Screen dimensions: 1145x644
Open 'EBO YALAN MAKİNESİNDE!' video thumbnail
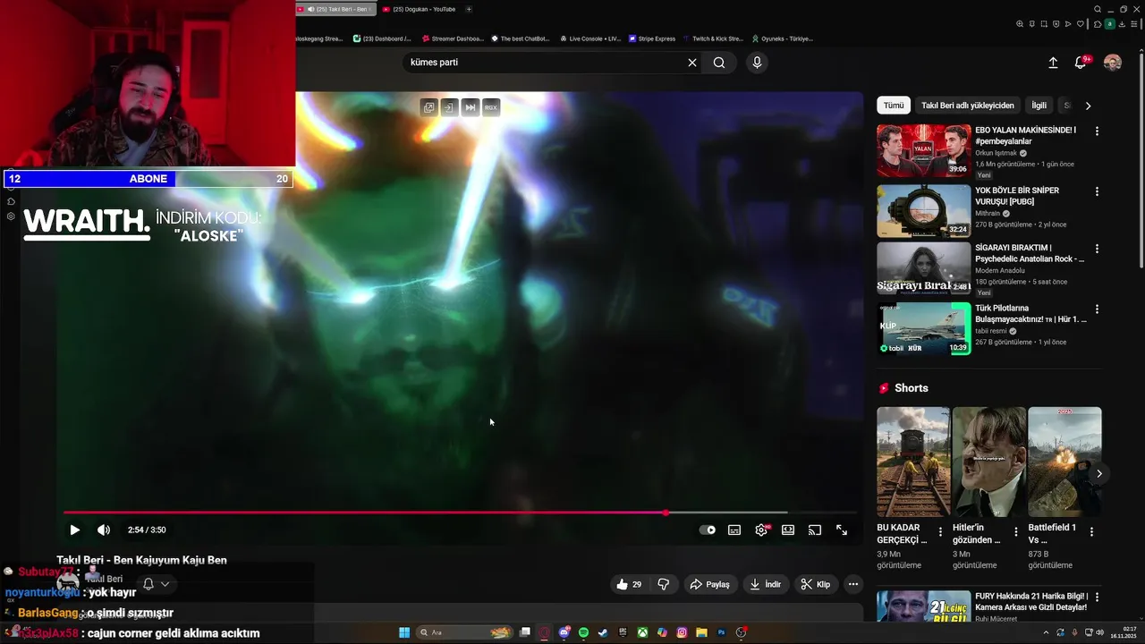[x=923, y=150]
